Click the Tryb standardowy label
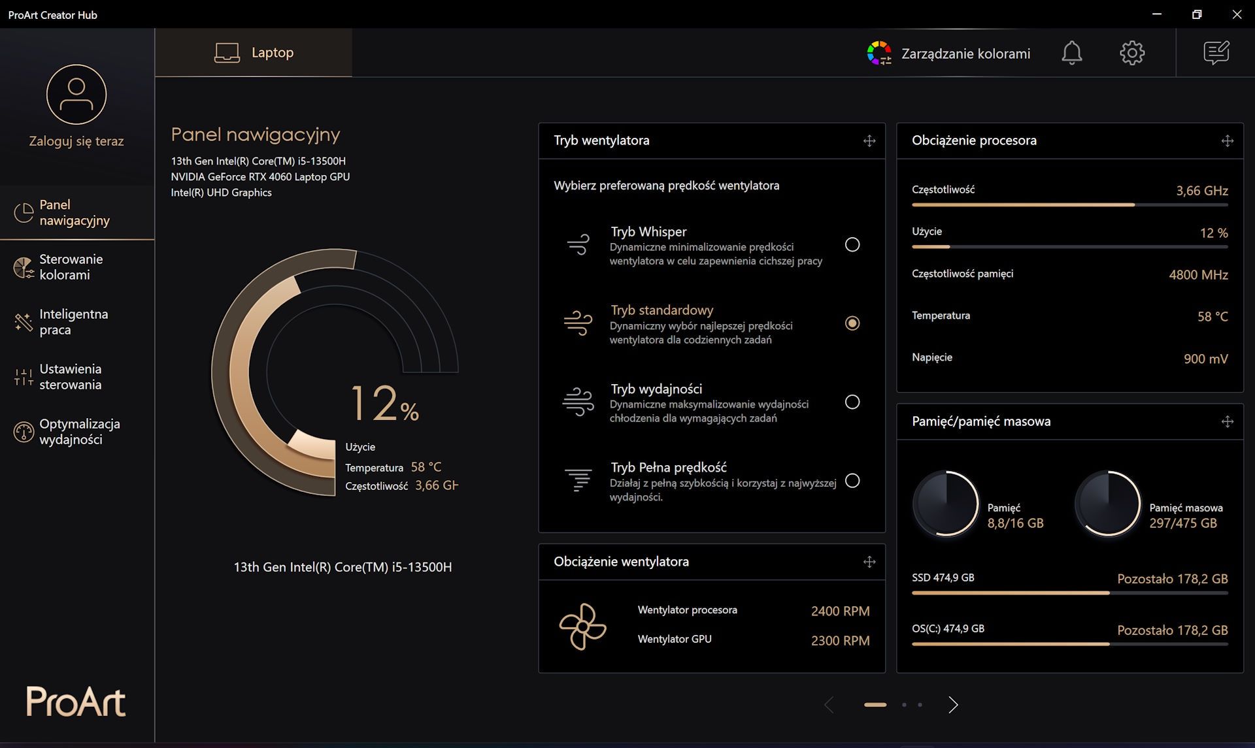The height and width of the screenshot is (748, 1255). pyautogui.click(x=662, y=310)
